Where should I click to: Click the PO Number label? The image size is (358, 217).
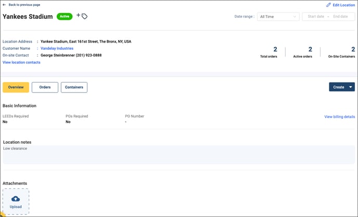coord(134,116)
